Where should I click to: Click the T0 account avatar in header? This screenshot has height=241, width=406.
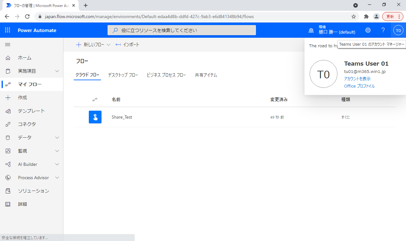(398, 30)
